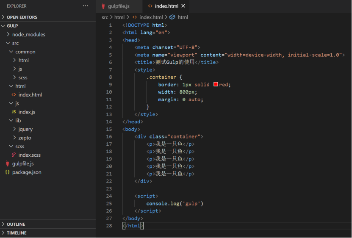Click the console.log('gulp') statement
This screenshot has height=238, width=352.
pyautogui.click(x=175, y=204)
